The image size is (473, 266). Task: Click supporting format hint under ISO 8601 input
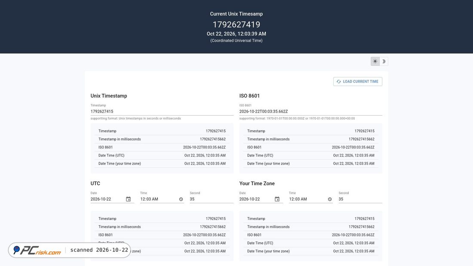297,119
